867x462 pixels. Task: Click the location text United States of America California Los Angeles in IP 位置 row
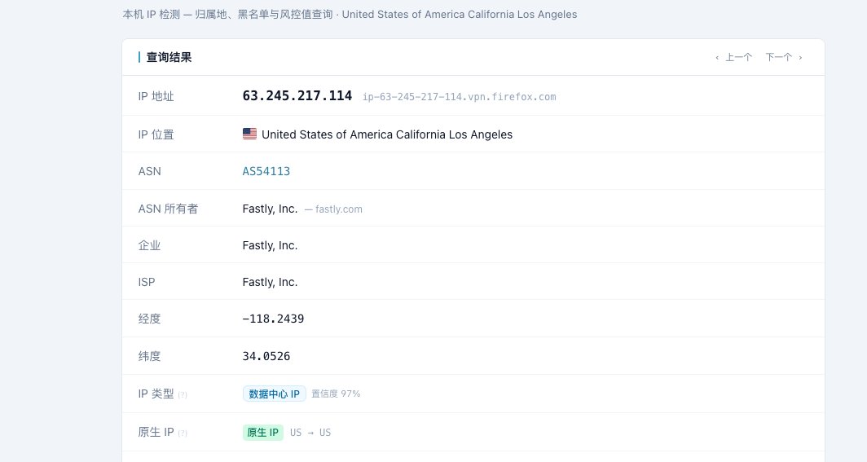click(x=387, y=134)
